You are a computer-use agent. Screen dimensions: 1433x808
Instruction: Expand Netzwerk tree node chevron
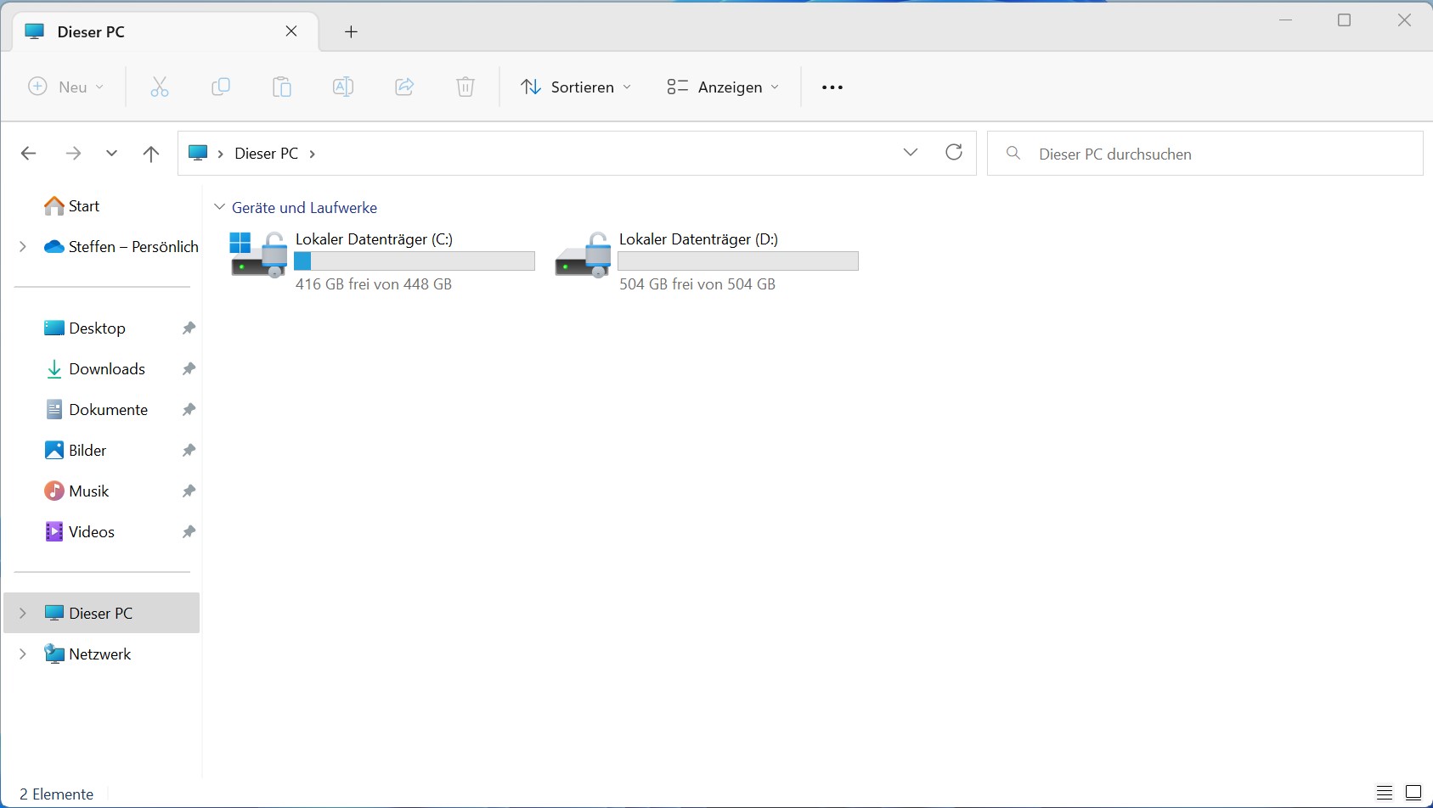[x=23, y=654]
